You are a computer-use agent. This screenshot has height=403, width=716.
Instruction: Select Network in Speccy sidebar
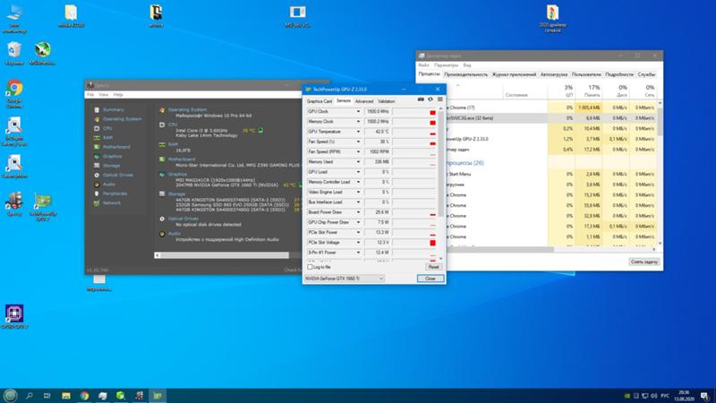pyautogui.click(x=112, y=203)
